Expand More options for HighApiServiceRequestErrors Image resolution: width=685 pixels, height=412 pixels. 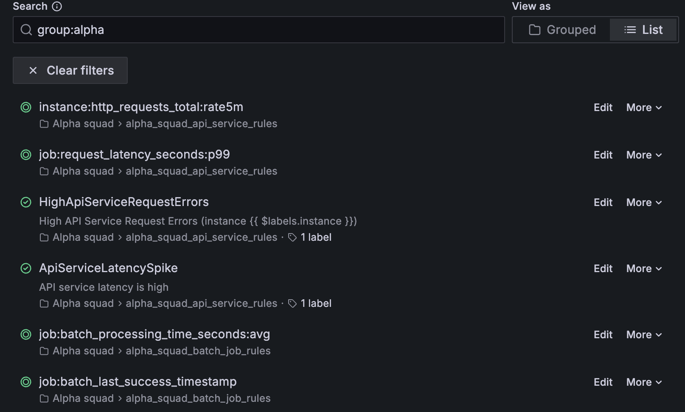tap(644, 203)
